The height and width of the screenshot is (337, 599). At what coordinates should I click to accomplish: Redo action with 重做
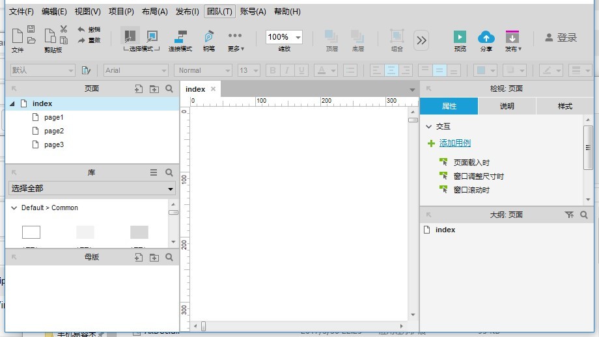(89, 40)
